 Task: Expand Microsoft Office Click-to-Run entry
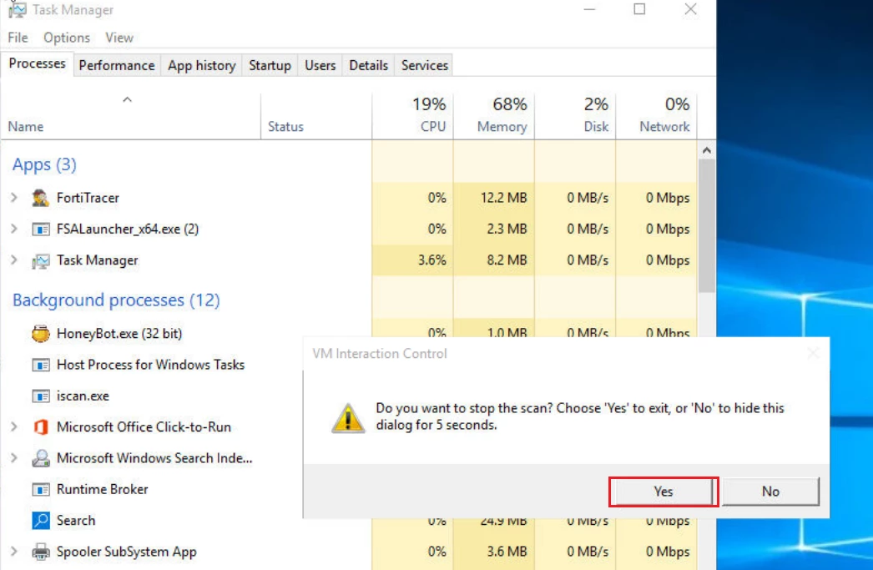(14, 427)
